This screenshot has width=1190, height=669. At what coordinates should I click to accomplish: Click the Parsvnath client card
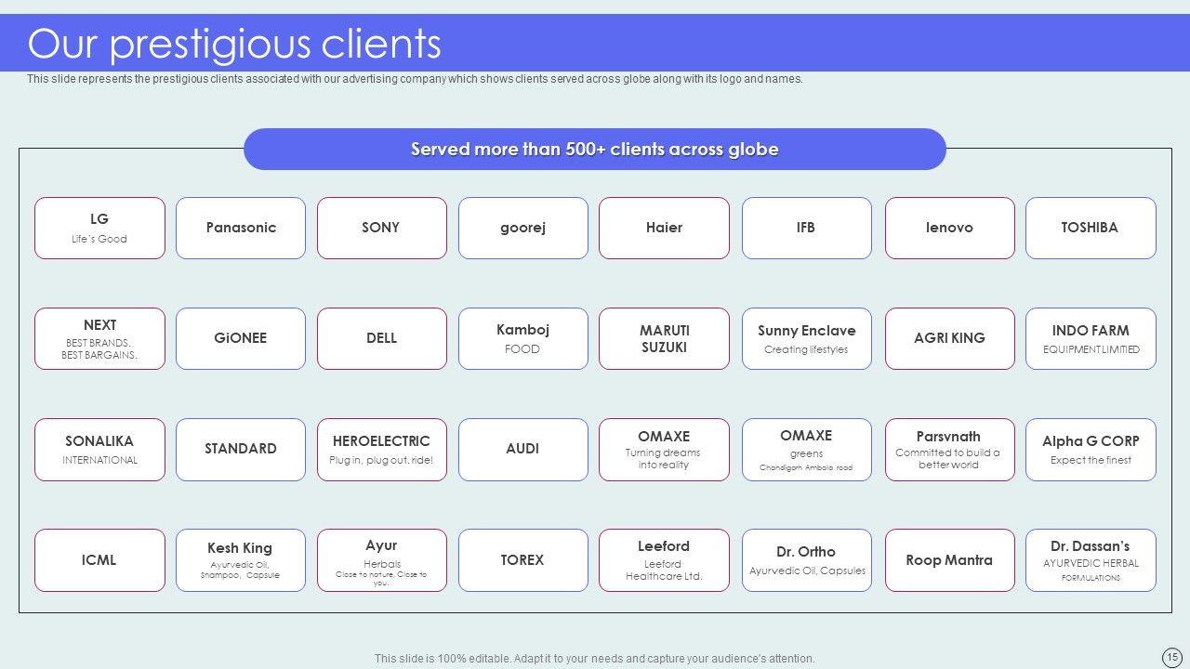pos(950,450)
